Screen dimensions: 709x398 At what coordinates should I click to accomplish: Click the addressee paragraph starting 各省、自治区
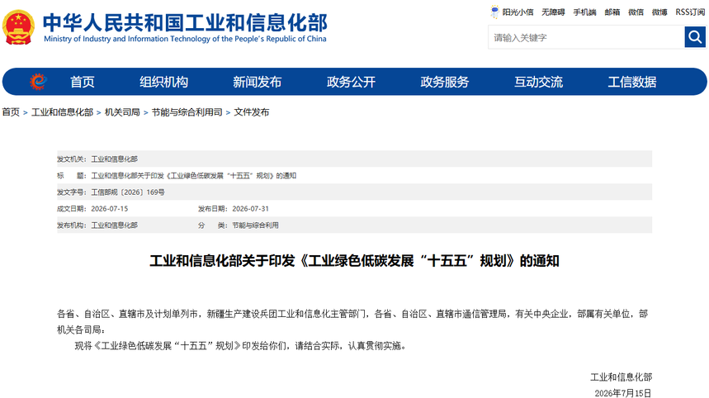pos(352,321)
